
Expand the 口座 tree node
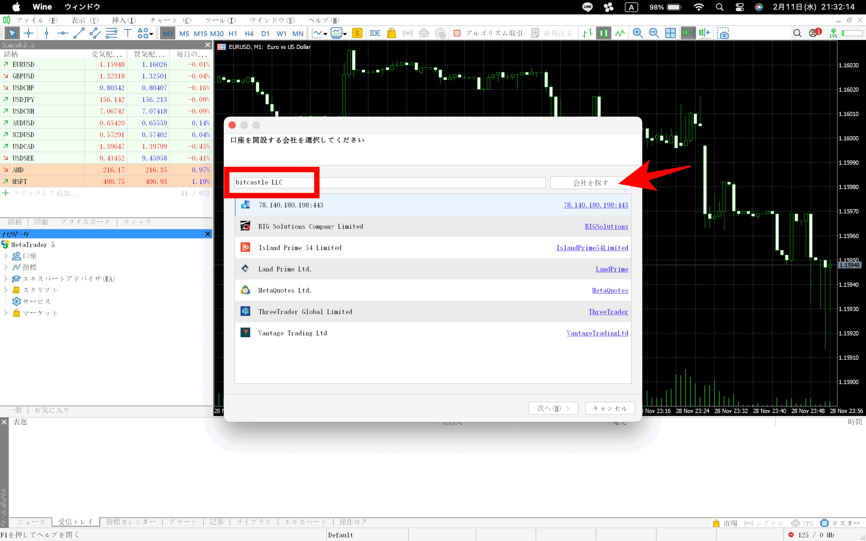[x=6, y=256]
